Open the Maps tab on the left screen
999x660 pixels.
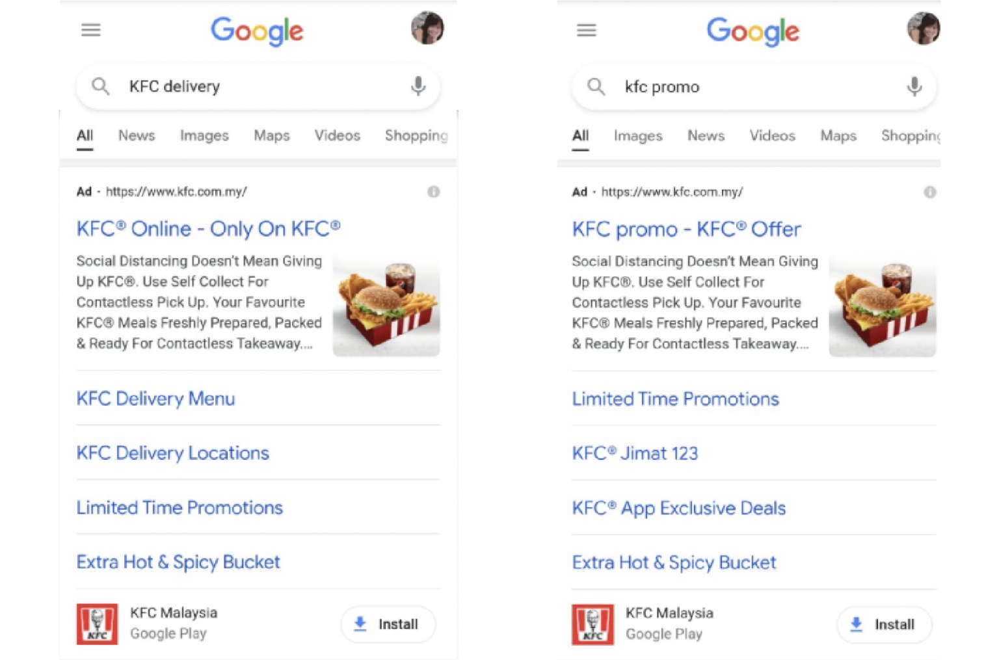[x=271, y=135]
